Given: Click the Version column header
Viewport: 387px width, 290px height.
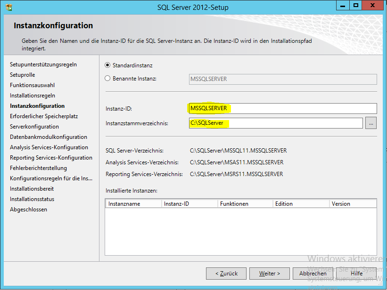Looking at the screenshot, I should point(353,204).
